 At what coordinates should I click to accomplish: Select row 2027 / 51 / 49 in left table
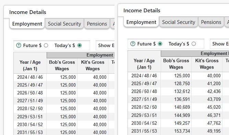click(64, 101)
